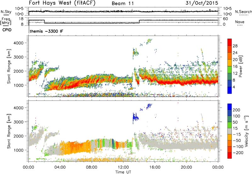Viewport: 252px width, 174px height.
Task: Click the 'CPID' label
Action: coord(7,30)
